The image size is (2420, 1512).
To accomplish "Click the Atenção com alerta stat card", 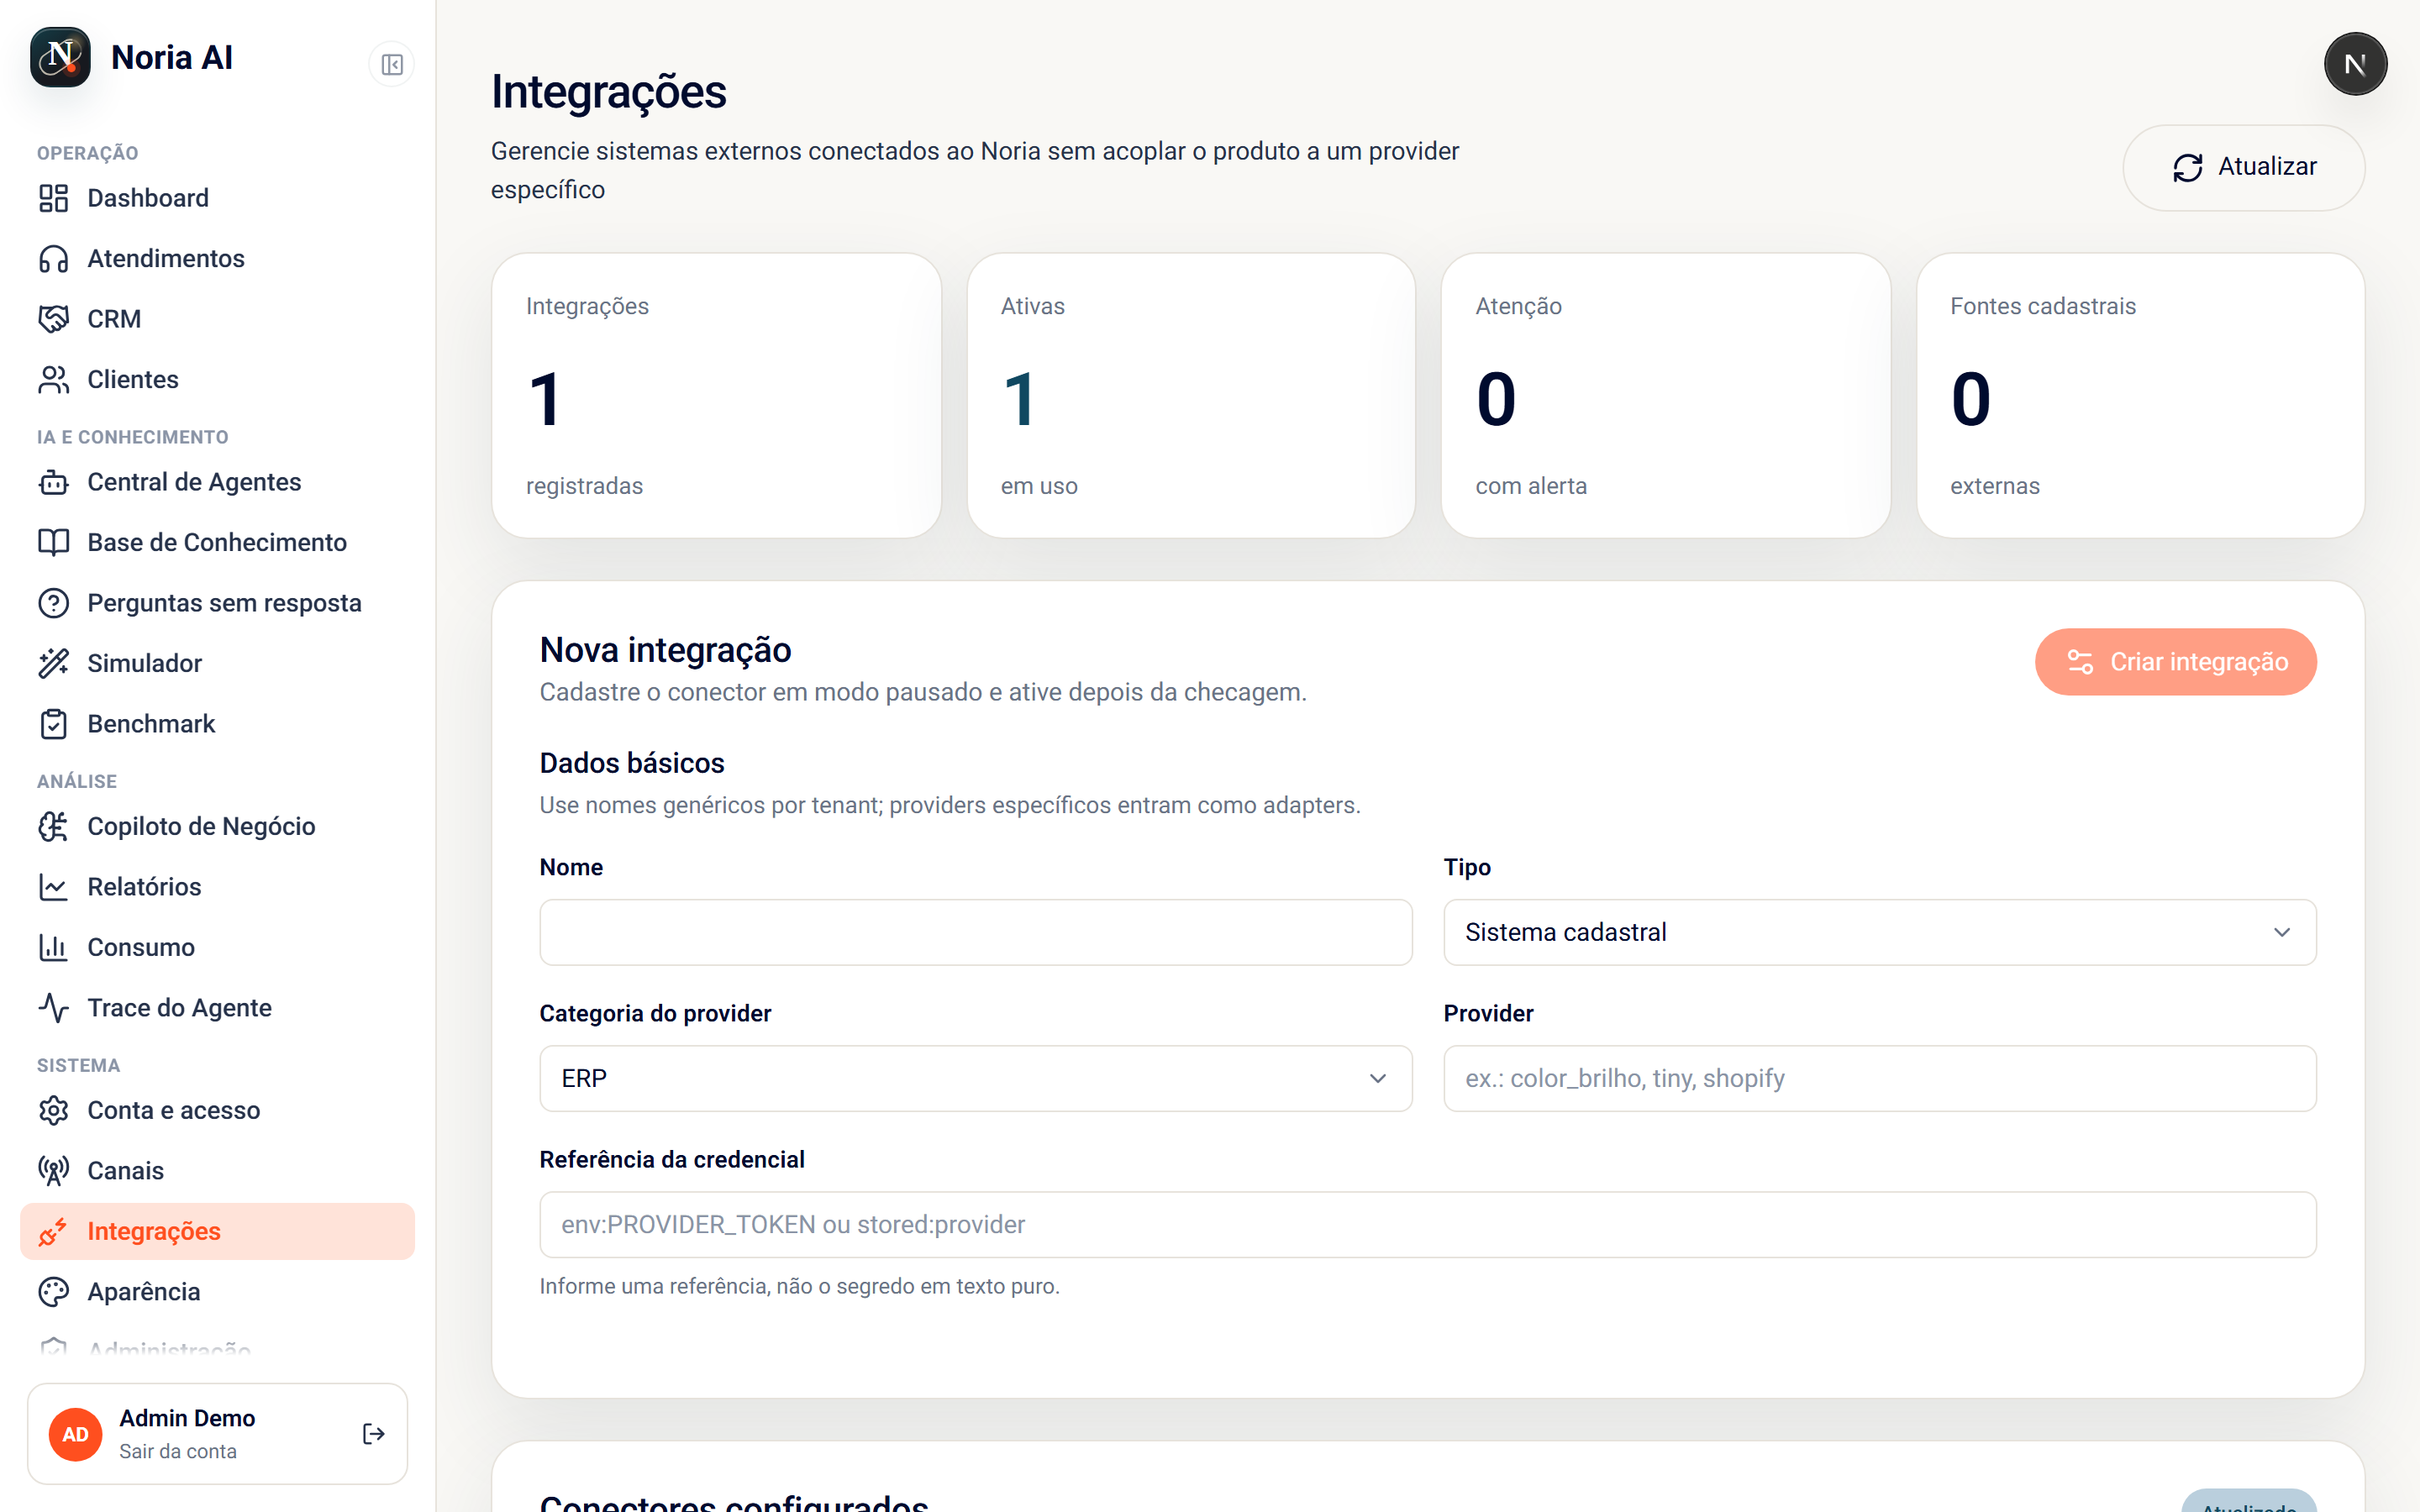I will [x=1665, y=396].
